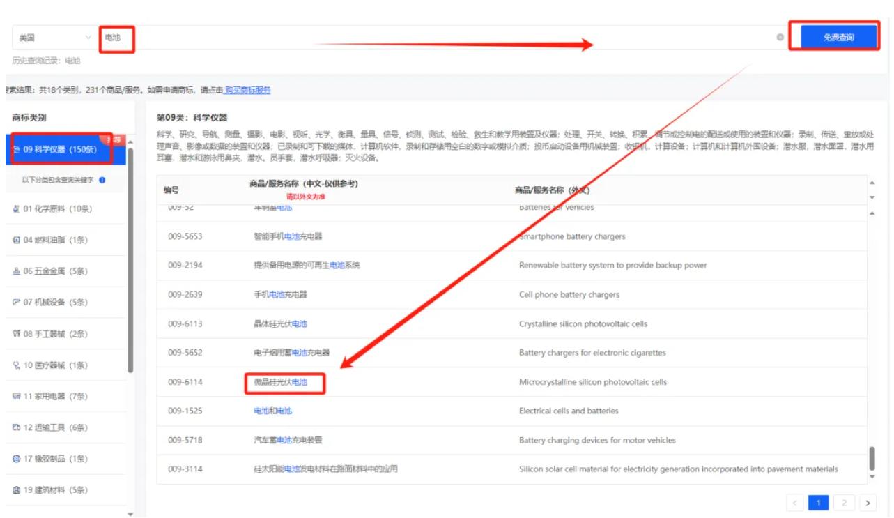Select the 17 橡胶制品 rubber products icon
894x518 pixels.
click(x=16, y=457)
